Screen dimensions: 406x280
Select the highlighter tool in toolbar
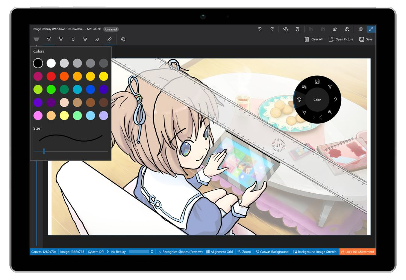[x=85, y=39]
